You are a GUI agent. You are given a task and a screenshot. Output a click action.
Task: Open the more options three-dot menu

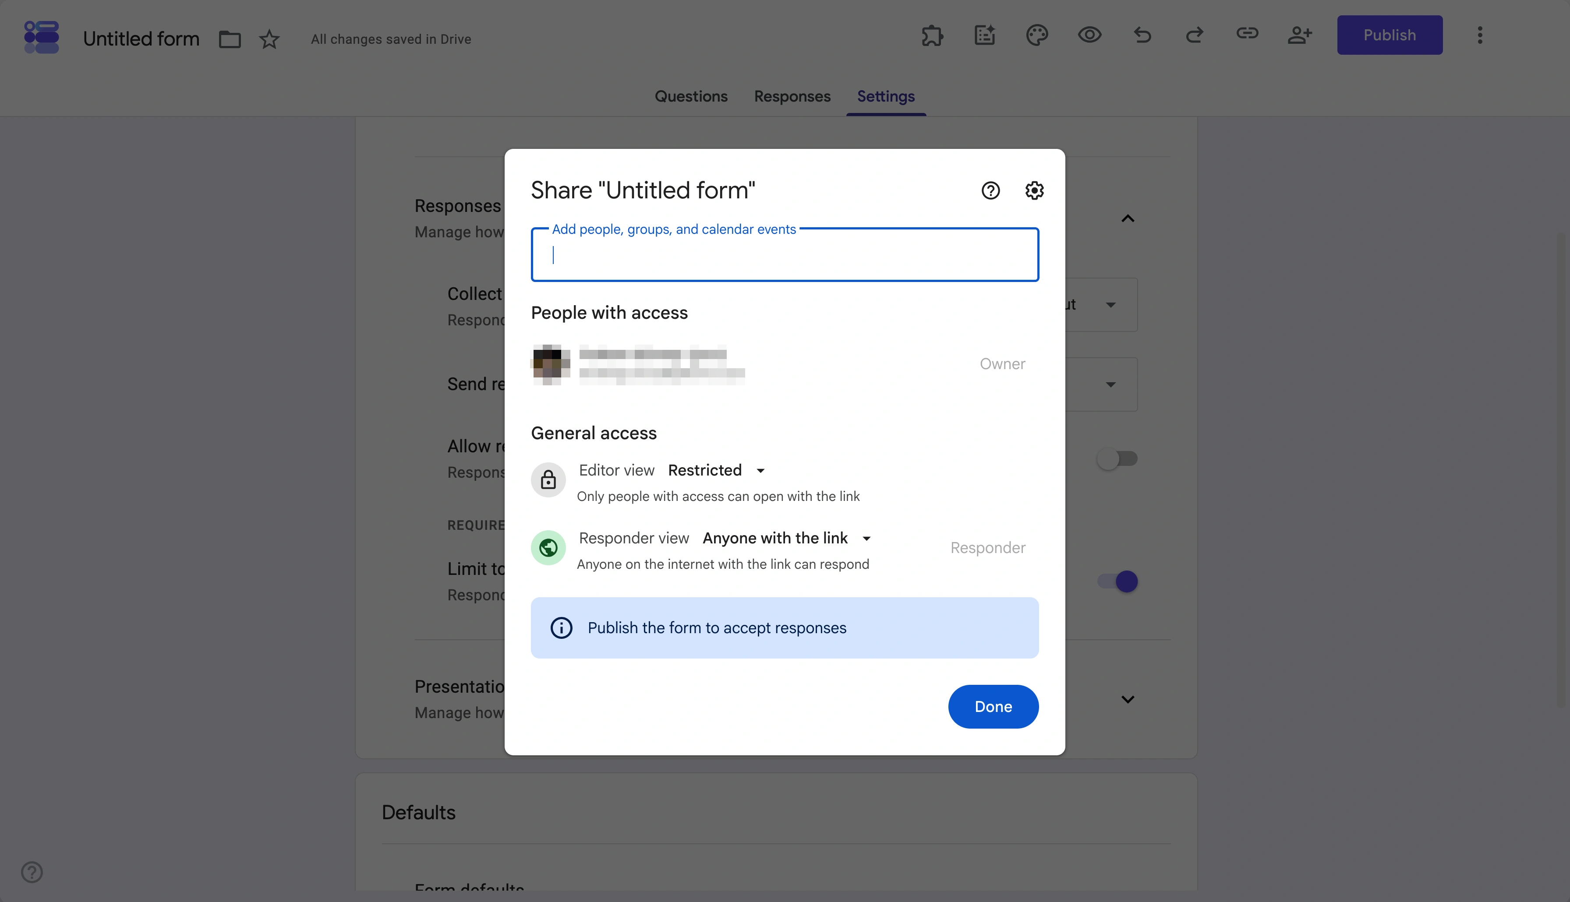1480,35
